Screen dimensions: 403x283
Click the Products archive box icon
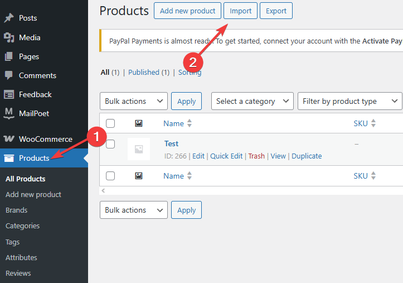coord(9,158)
